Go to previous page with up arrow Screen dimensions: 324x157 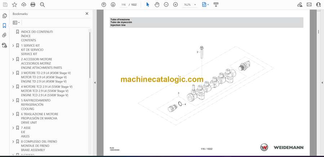104,5
